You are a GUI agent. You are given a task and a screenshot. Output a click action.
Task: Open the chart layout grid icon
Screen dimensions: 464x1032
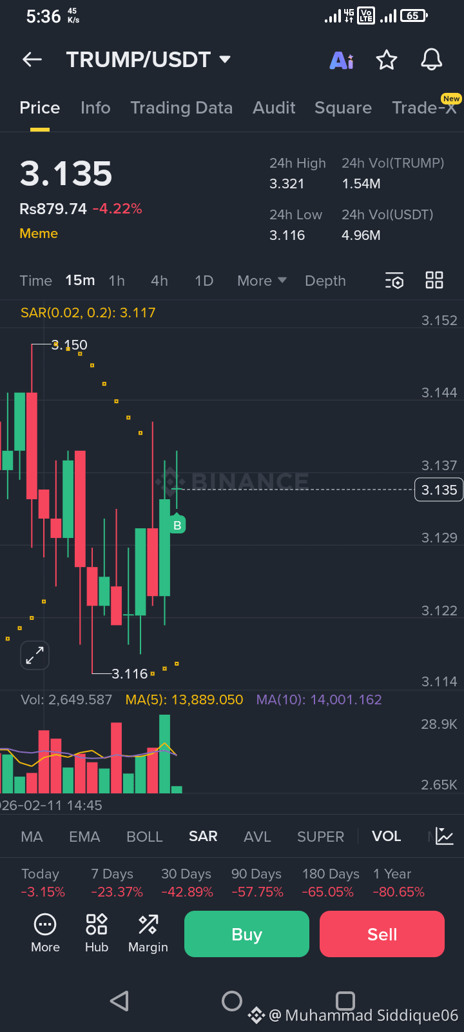click(434, 280)
